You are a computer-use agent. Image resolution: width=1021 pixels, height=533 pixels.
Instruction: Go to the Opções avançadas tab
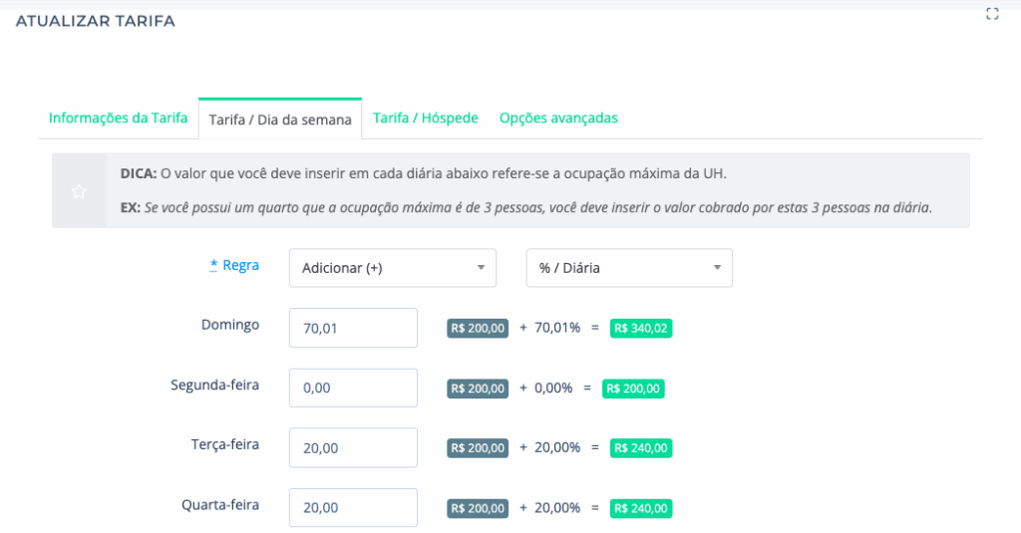click(x=558, y=118)
